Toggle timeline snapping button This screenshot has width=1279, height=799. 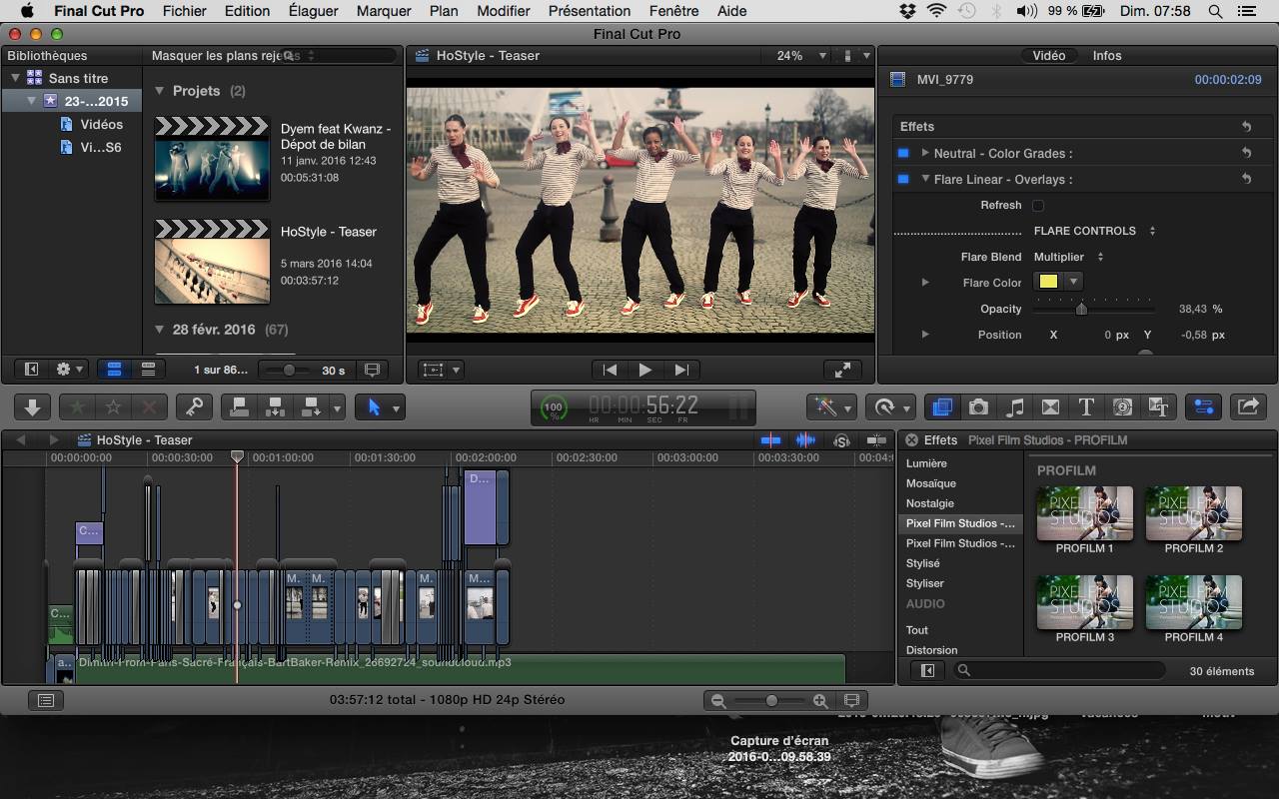pyautogui.click(x=876, y=440)
